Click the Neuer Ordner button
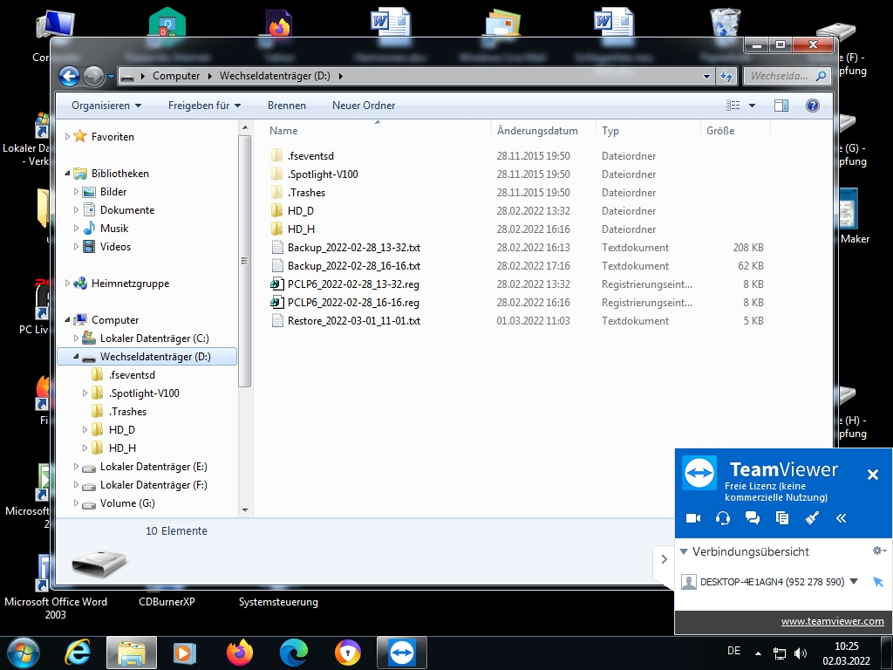Image resolution: width=893 pixels, height=670 pixels. coord(364,106)
